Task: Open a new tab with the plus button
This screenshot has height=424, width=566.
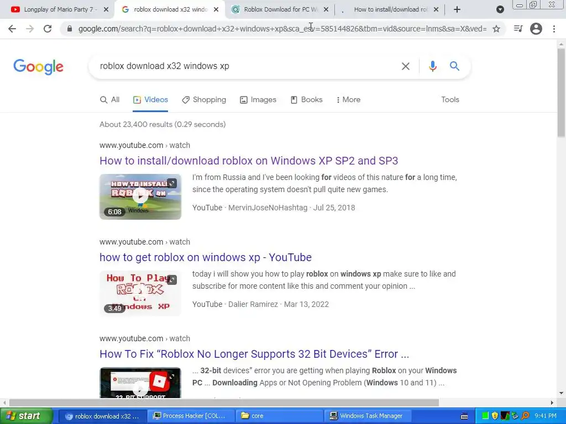Action: pyautogui.click(x=457, y=9)
